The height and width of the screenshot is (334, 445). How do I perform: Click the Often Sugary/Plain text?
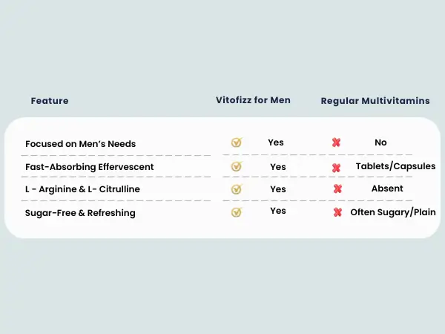click(x=393, y=212)
